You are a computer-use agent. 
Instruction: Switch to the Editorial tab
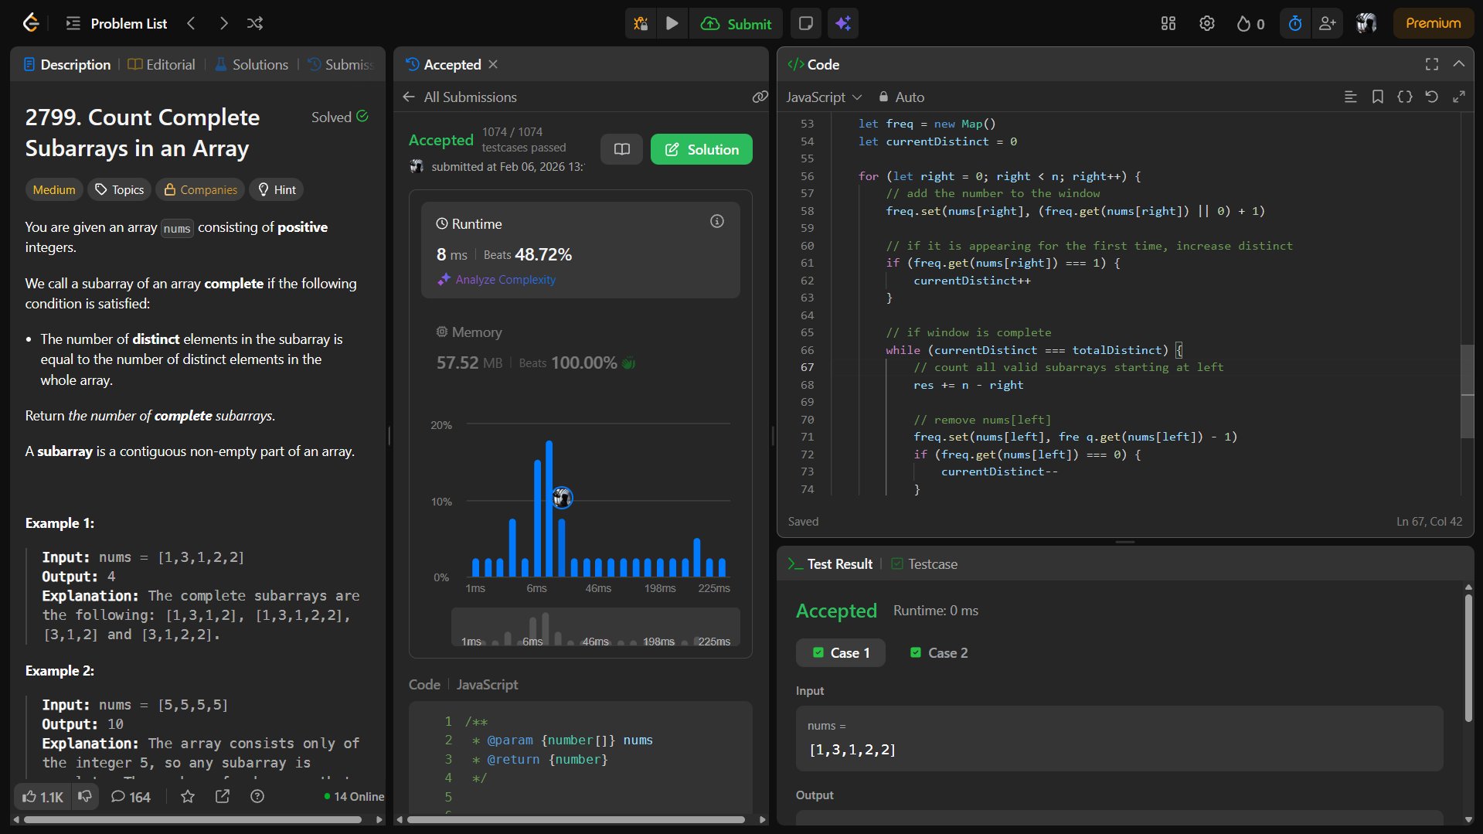click(x=162, y=64)
